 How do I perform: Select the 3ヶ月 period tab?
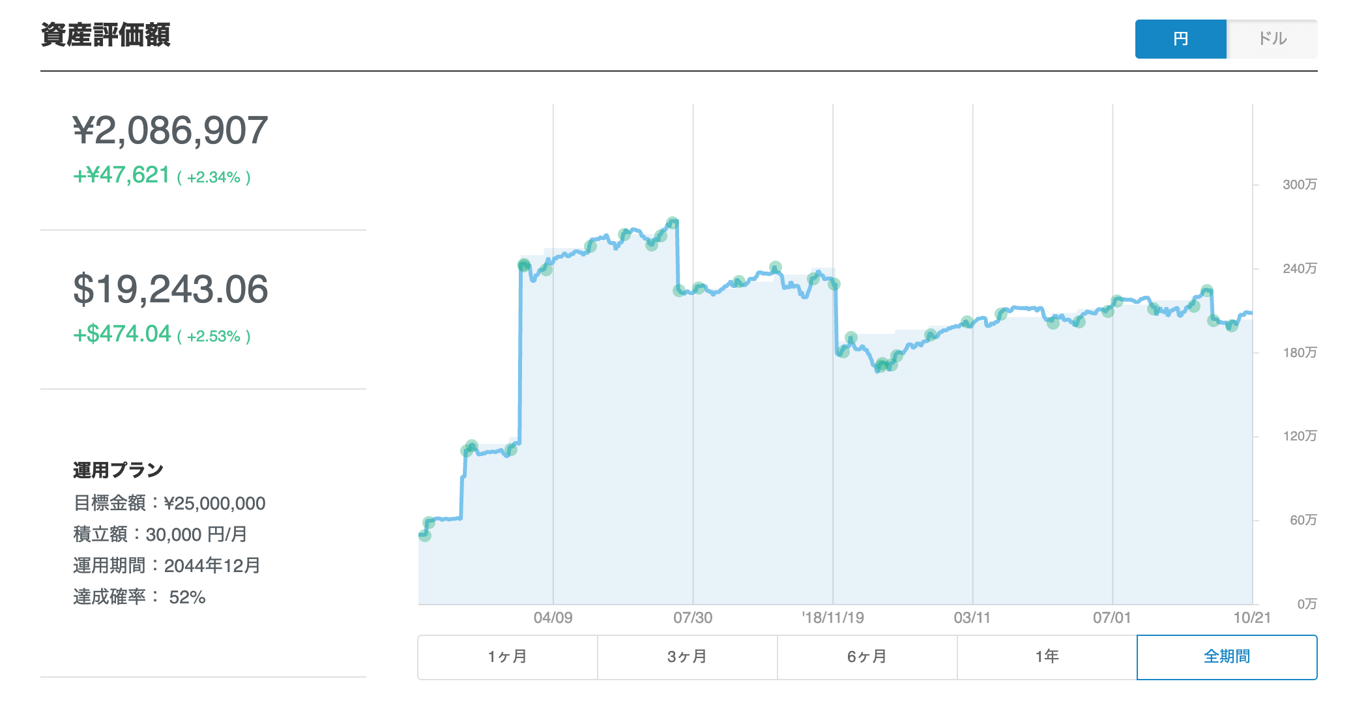687,657
